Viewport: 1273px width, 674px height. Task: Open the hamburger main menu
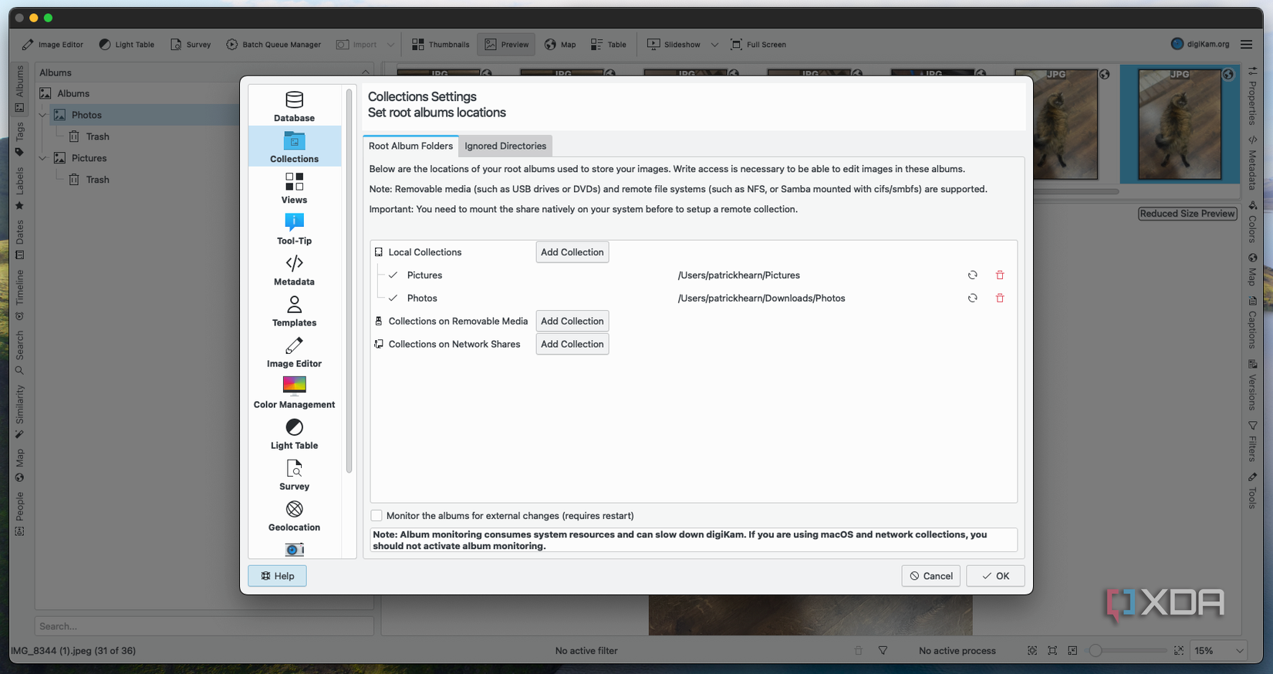click(x=1246, y=45)
